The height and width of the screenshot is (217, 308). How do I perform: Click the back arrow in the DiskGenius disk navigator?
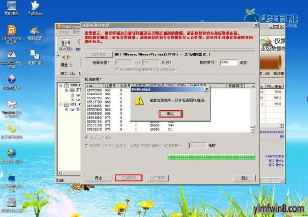[x=64, y=58]
